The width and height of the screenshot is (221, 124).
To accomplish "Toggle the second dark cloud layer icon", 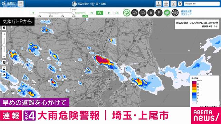I will 135,13.
